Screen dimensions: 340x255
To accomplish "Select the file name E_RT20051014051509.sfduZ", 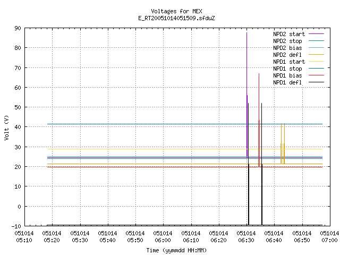I will click(x=176, y=18).
